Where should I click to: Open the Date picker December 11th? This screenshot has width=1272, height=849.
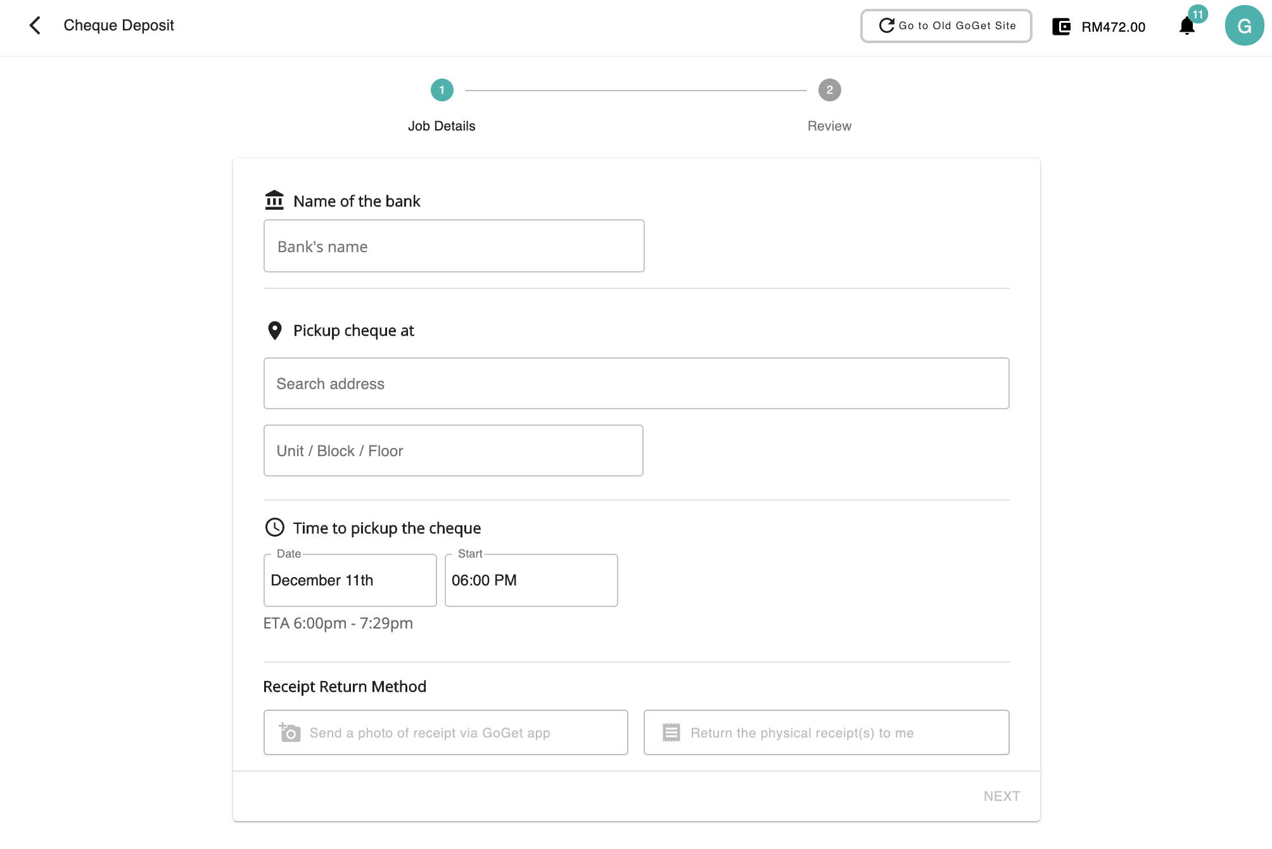[350, 580]
